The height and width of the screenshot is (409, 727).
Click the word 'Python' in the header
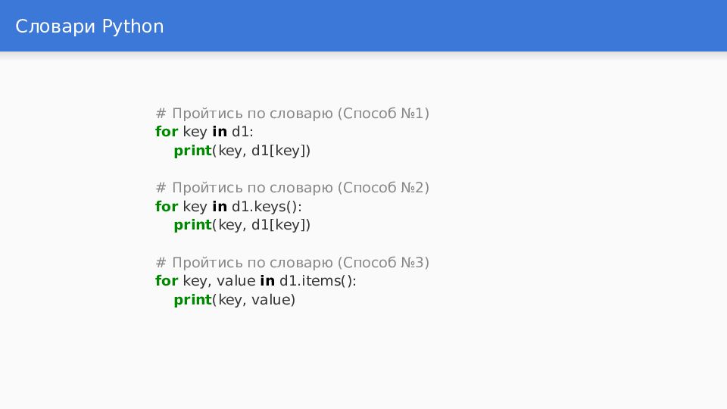[133, 27]
